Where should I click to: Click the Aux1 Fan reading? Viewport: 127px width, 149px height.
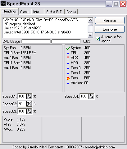tap(17, 68)
